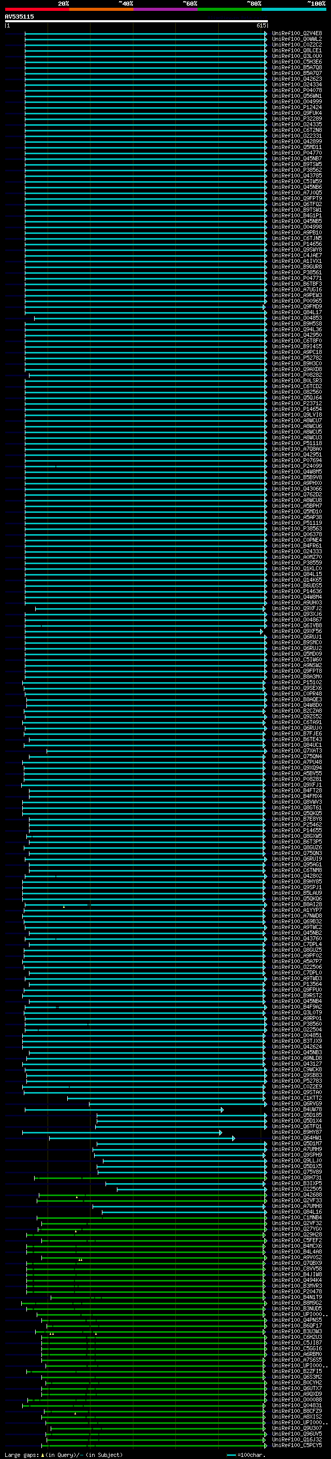Click the UniRef100_P04078 label
The image size is (331, 1459).
tap(297, 90)
